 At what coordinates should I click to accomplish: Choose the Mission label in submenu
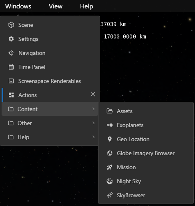[127, 167]
